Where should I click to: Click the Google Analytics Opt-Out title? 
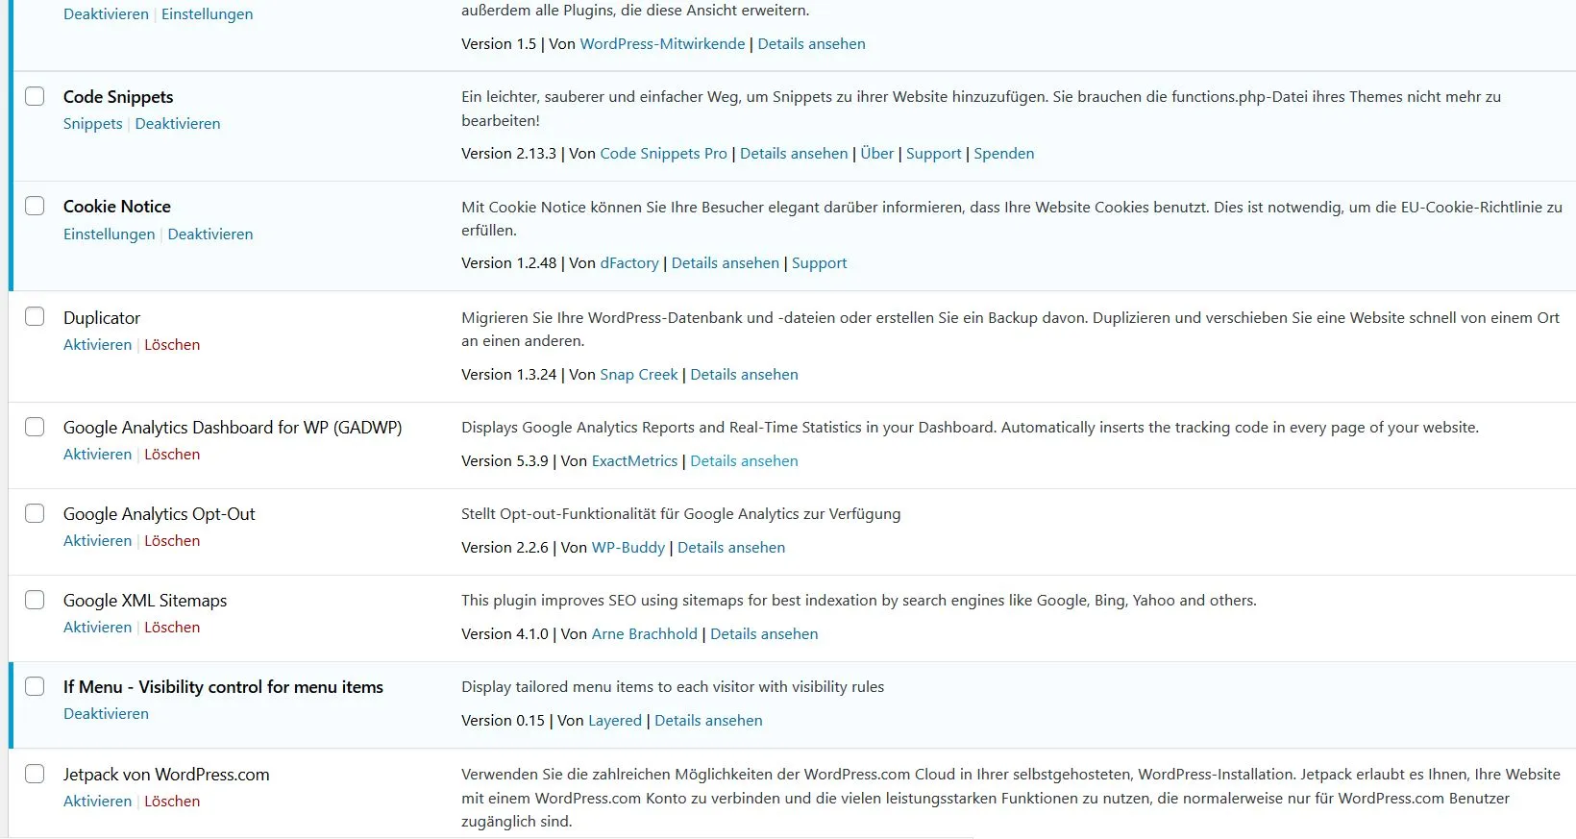pos(160,514)
